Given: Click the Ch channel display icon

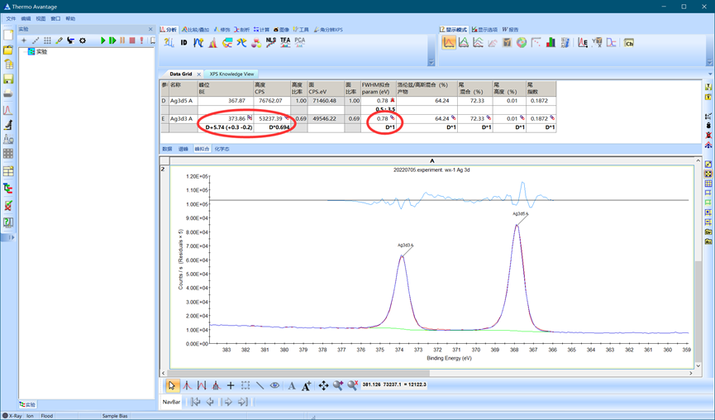Looking at the screenshot, I should tap(628, 42).
